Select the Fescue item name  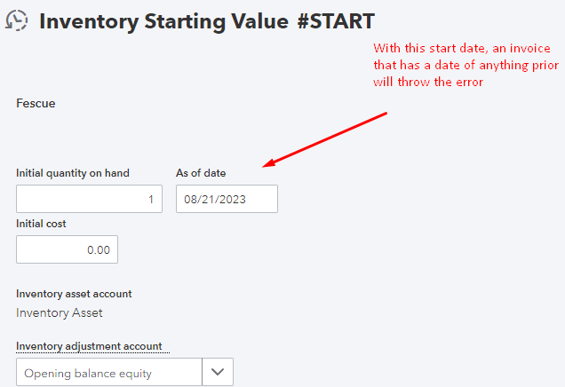[x=36, y=104]
